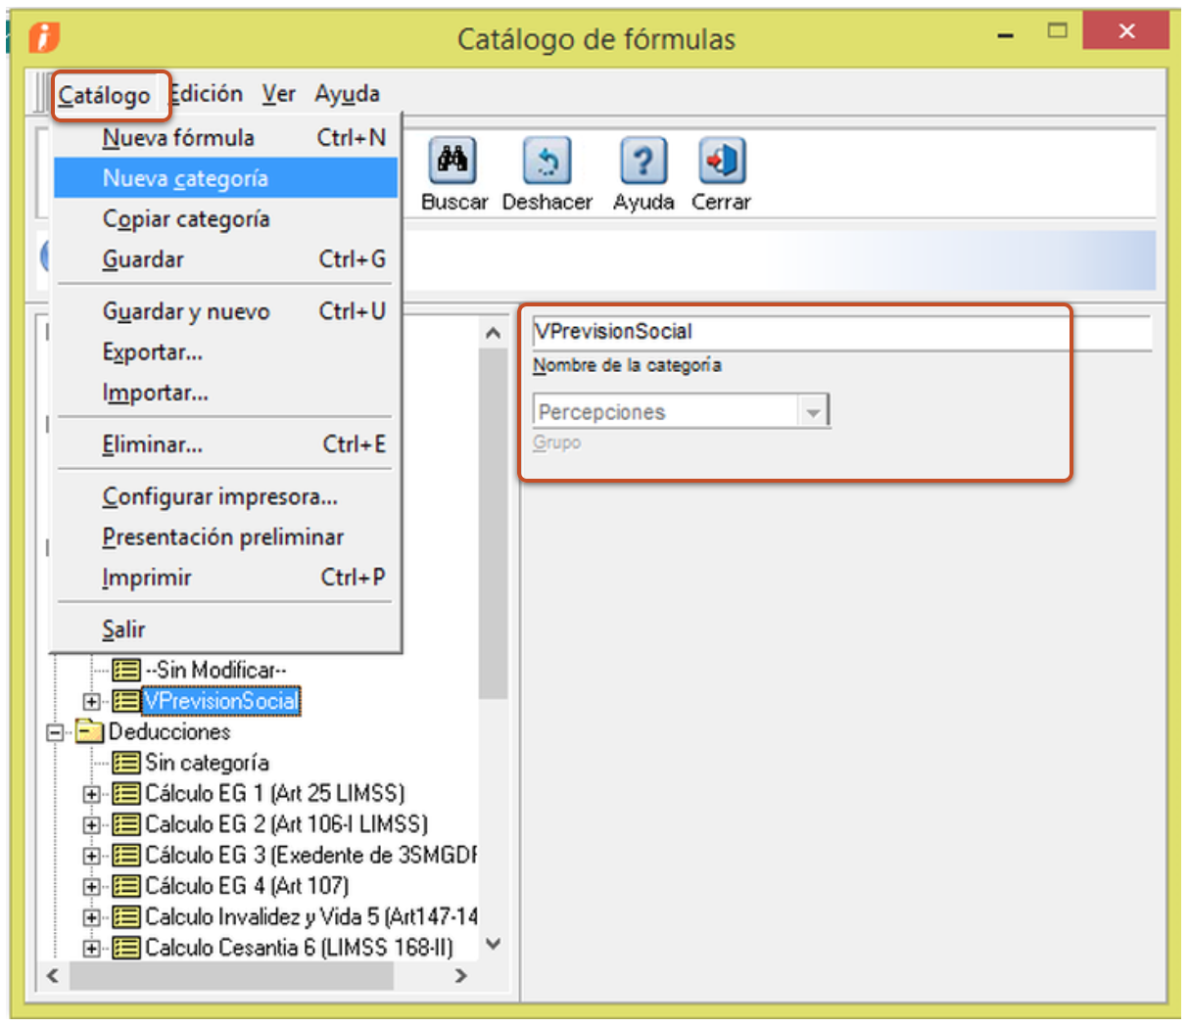Image resolution: width=1189 pixels, height=1026 pixels.
Task: Click the Buscar binoculars icon
Action: (452, 162)
